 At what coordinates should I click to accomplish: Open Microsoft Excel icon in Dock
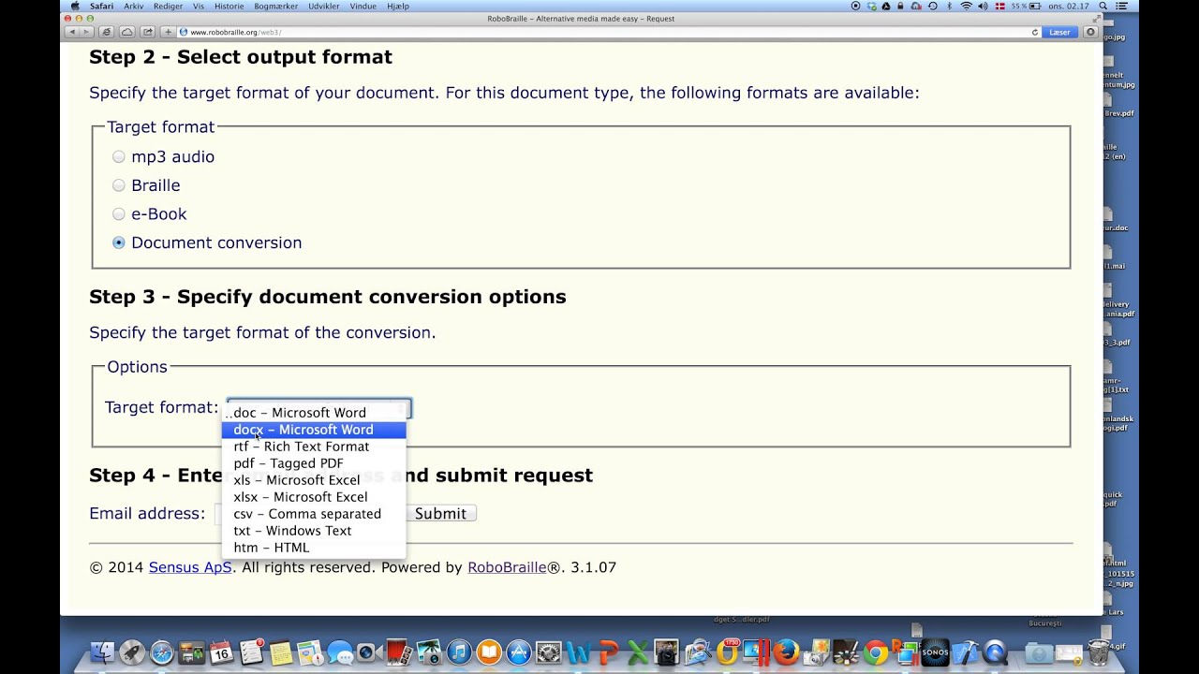[x=638, y=652]
